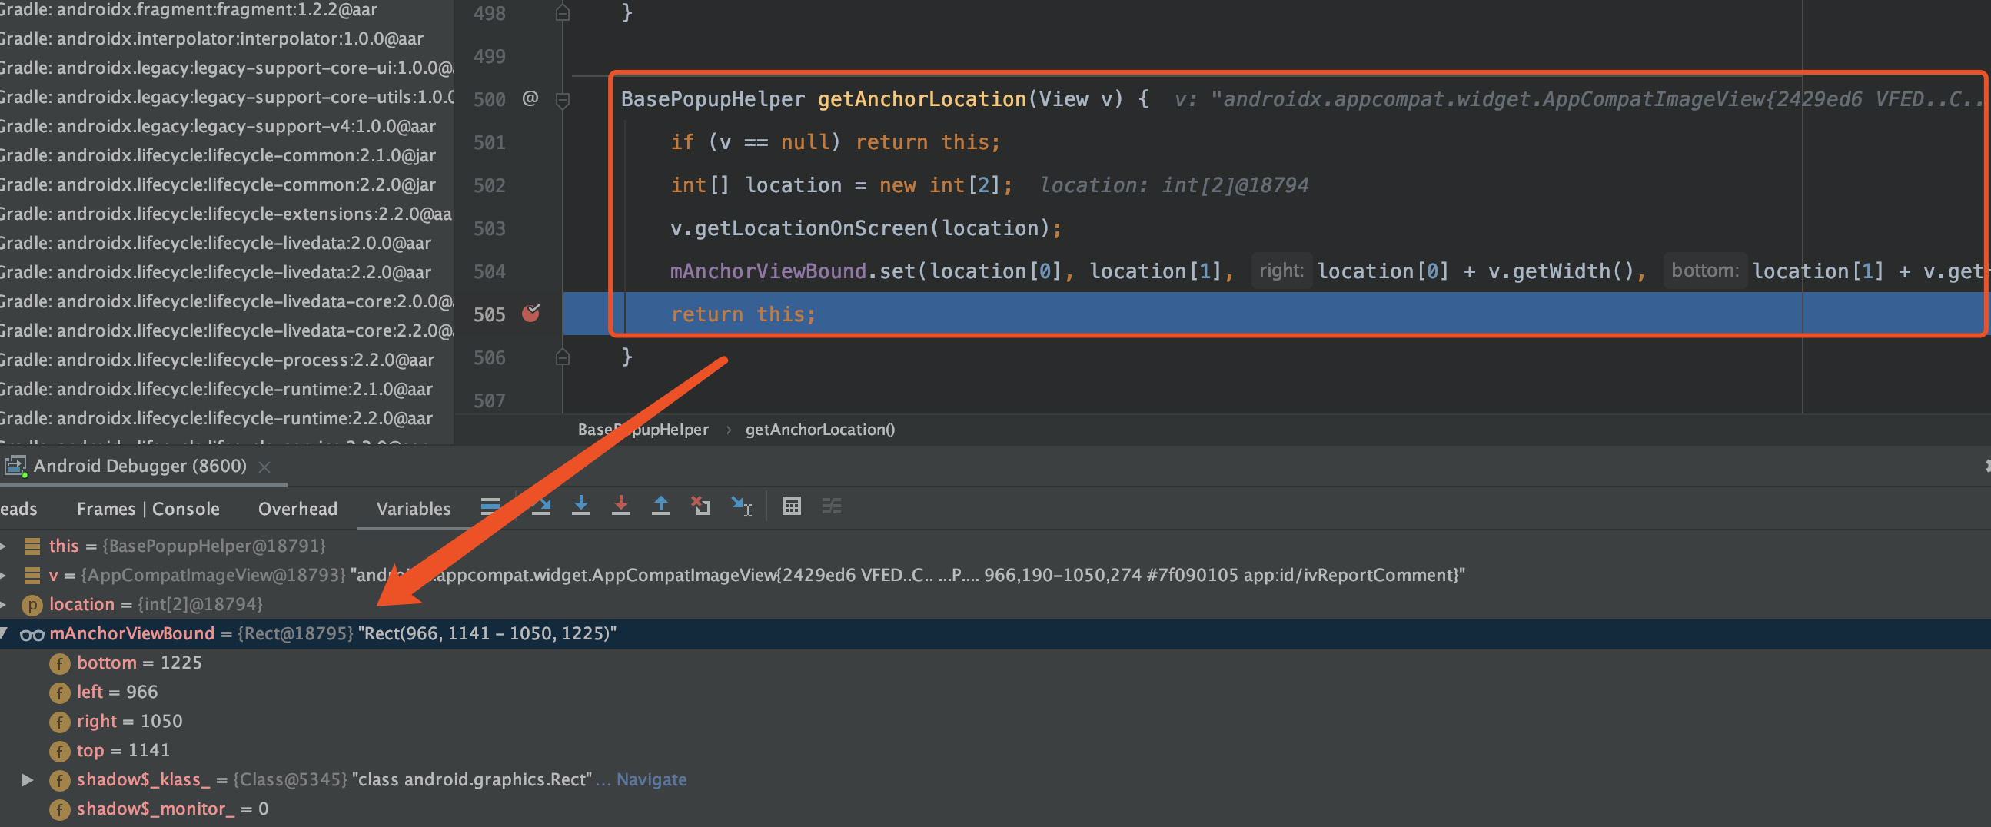Image resolution: width=1991 pixels, height=827 pixels.
Task: Open Evaluate Expression via the calculator icon
Action: tap(792, 507)
